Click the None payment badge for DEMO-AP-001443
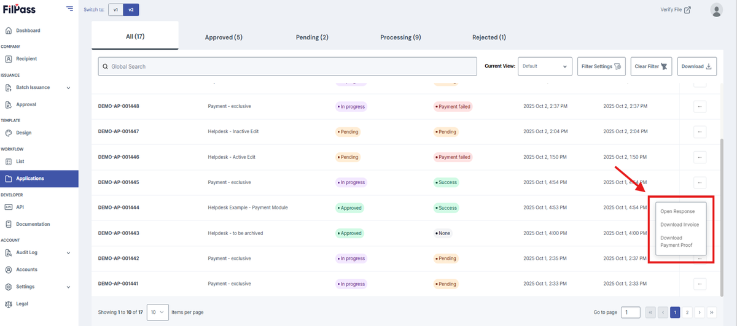This screenshot has width=737, height=326. (x=443, y=233)
